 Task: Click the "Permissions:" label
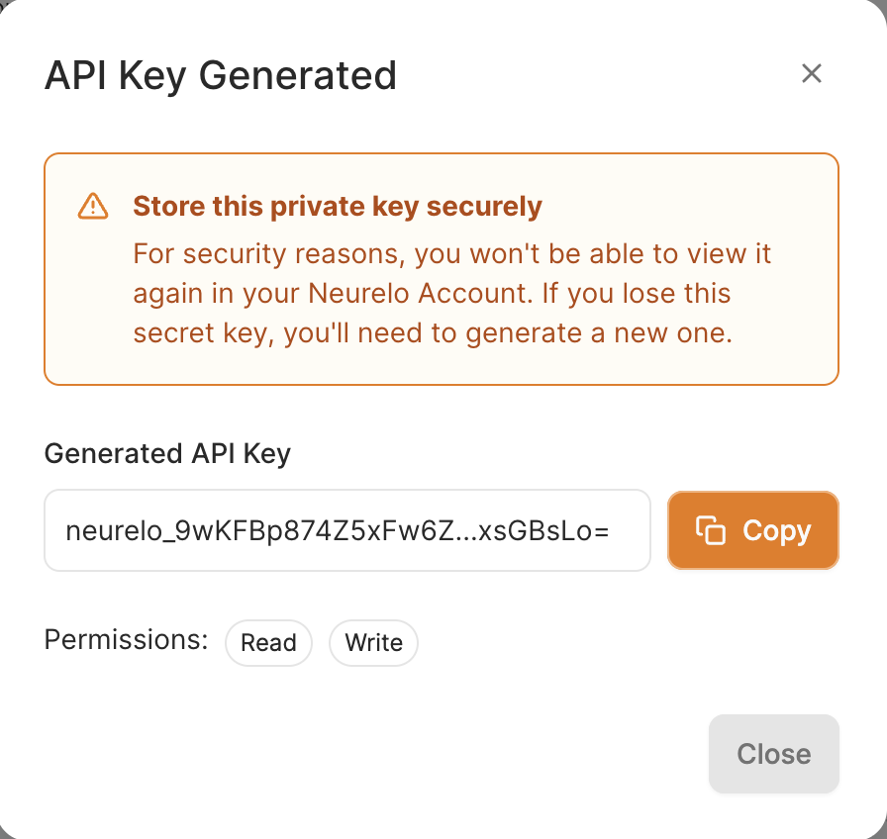[x=126, y=640]
